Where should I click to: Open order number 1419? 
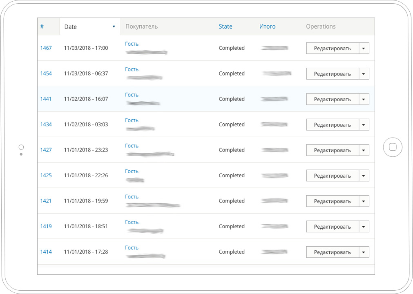point(46,226)
